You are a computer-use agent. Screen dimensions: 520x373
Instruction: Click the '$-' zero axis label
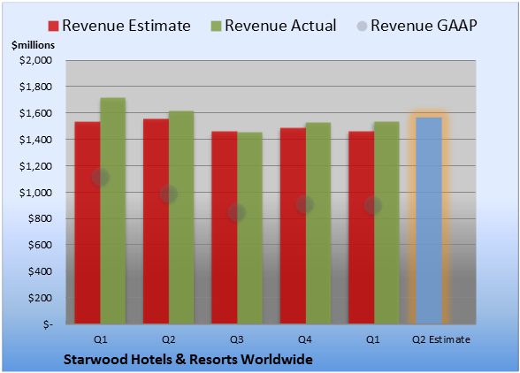pos(48,324)
